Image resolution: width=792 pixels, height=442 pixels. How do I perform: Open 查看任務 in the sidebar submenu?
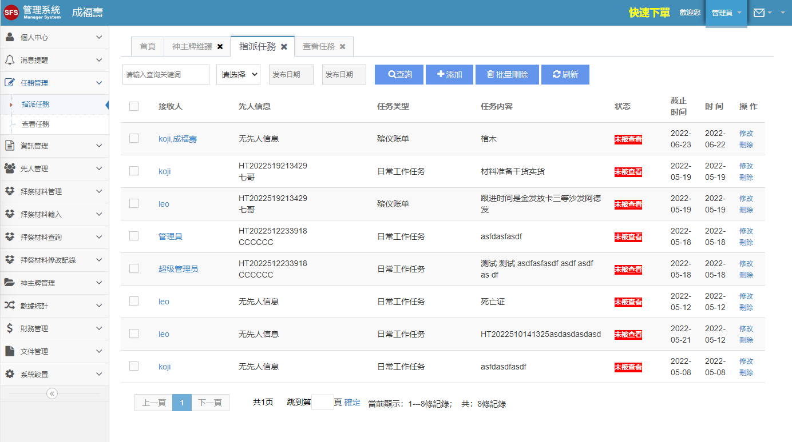coord(35,124)
